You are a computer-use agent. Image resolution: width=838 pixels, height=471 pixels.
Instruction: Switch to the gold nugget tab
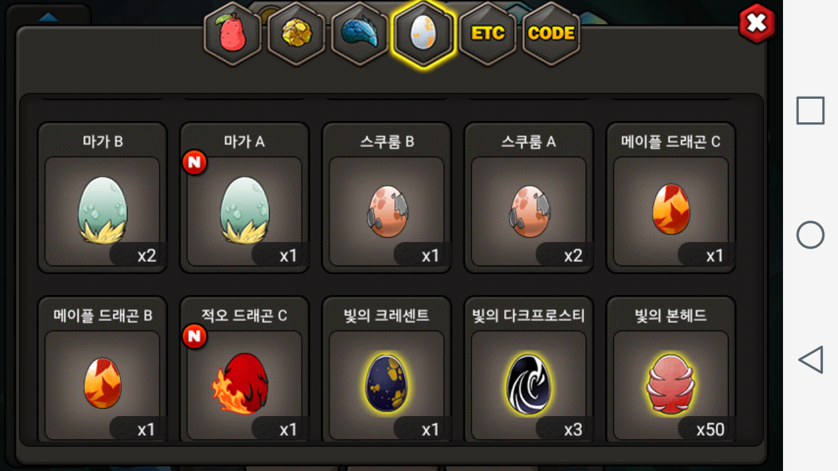[297, 33]
